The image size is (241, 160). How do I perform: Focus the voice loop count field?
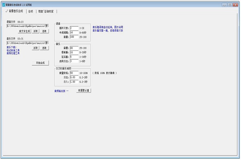pyautogui.click(x=74, y=28)
